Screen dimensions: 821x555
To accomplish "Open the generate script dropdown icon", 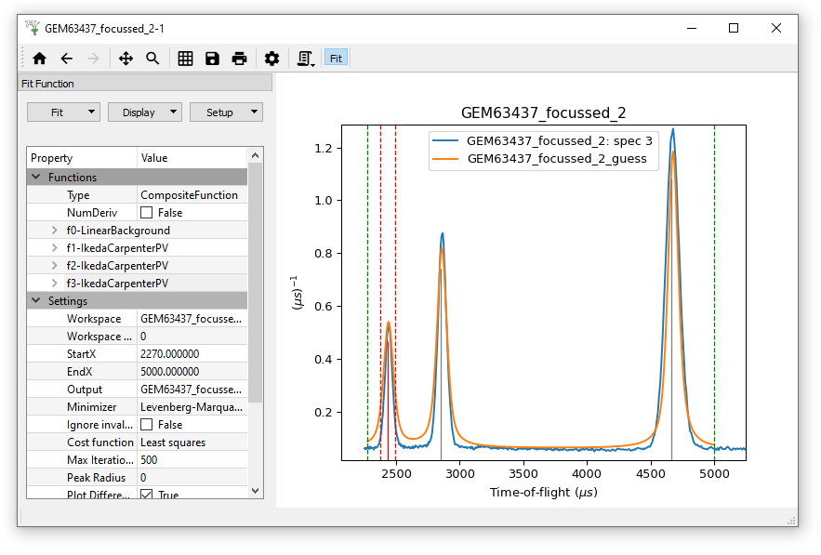I will [x=305, y=59].
